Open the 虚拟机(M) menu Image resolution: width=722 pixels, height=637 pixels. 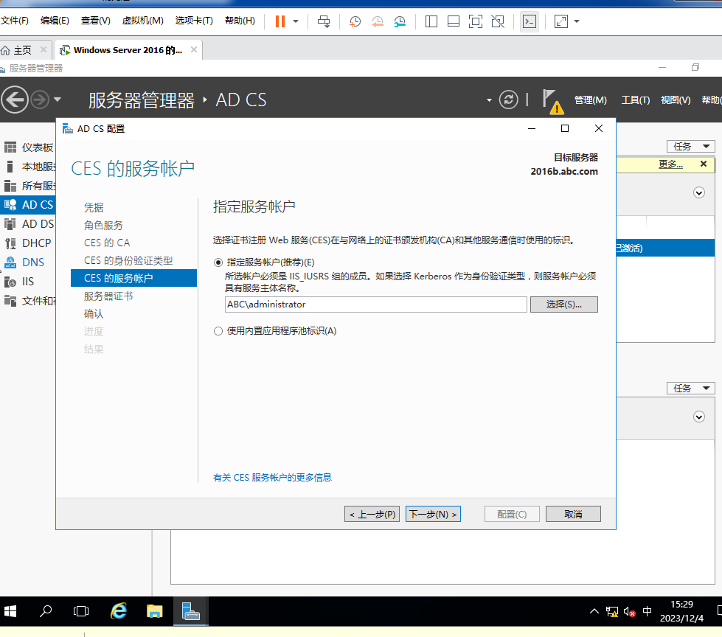(x=142, y=21)
